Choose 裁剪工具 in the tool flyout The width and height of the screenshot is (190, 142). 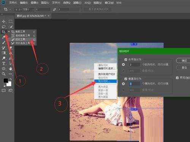pyautogui.click(x=22, y=32)
